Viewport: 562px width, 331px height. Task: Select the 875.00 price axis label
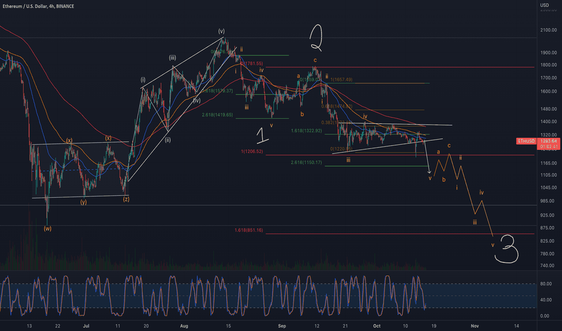click(548, 228)
